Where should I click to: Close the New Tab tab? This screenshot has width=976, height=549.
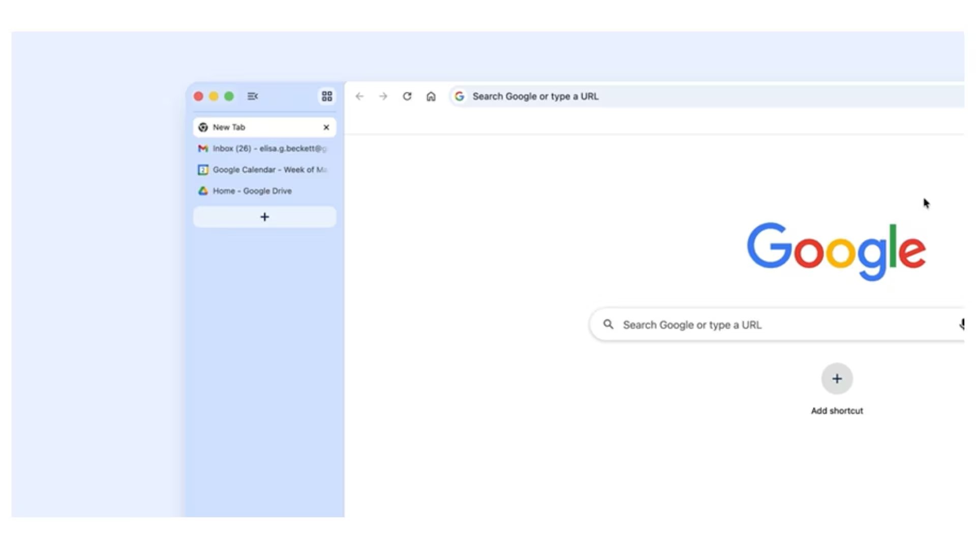pos(326,127)
